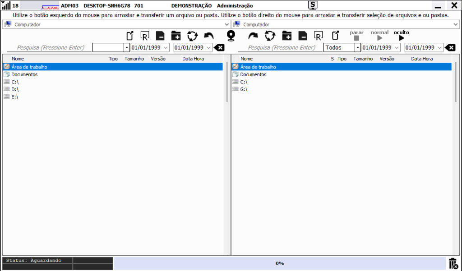The image size is (462, 271).
Task: Click the left pane delete file icon
Action: click(160, 36)
